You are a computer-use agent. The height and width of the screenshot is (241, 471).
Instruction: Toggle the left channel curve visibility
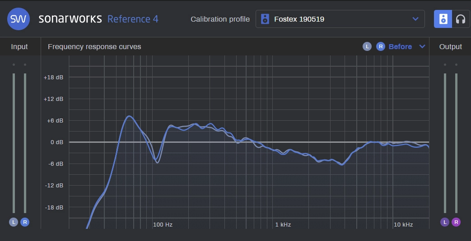(367, 46)
